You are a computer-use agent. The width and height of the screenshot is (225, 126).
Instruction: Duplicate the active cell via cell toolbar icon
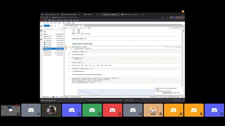[x=166, y=47]
